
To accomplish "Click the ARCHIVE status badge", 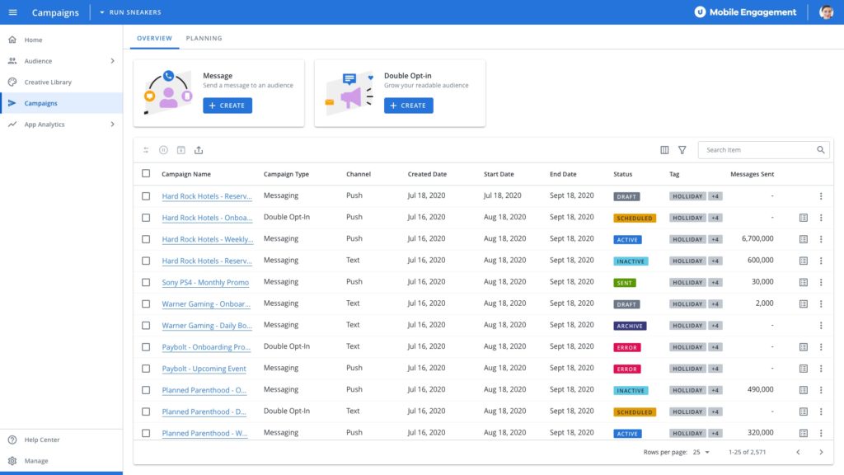I will tap(630, 326).
